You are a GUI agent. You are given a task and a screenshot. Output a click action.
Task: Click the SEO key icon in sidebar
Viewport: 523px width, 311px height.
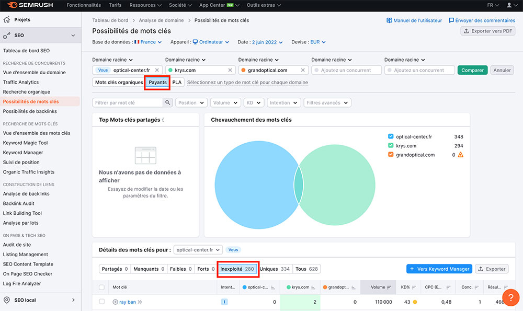[x=7, y=36]
